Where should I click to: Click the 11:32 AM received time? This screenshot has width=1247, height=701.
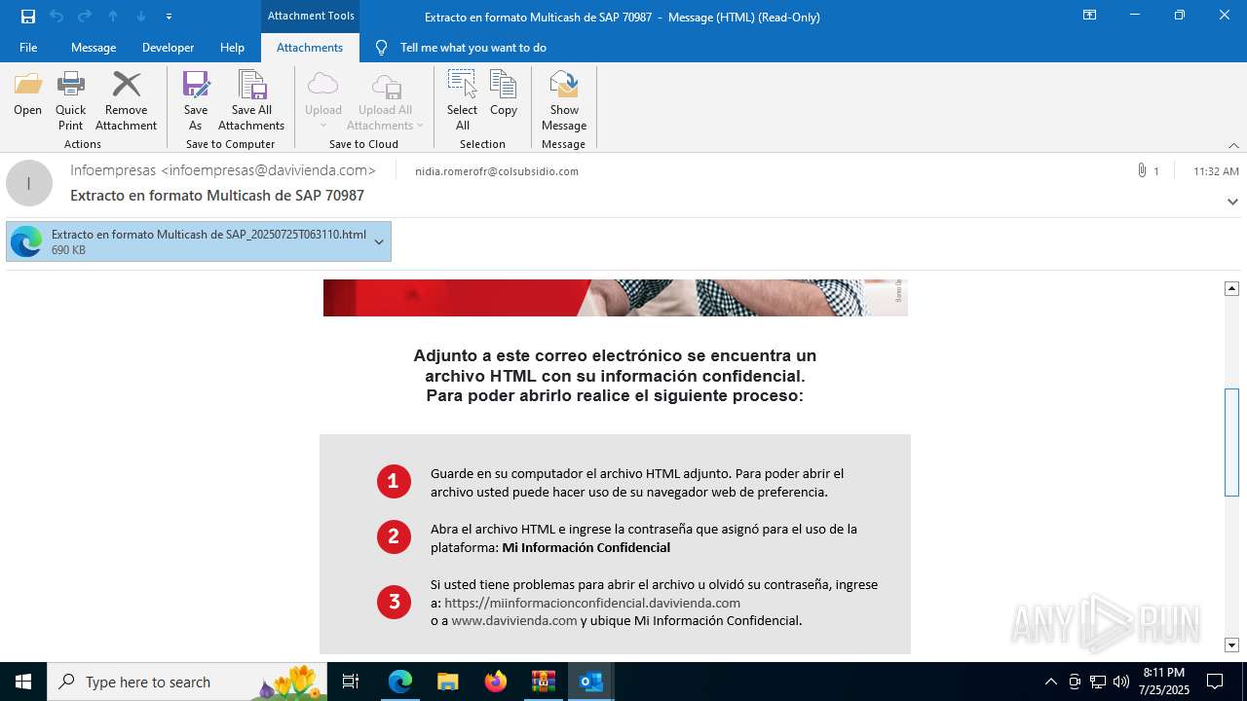[1216, 171]
